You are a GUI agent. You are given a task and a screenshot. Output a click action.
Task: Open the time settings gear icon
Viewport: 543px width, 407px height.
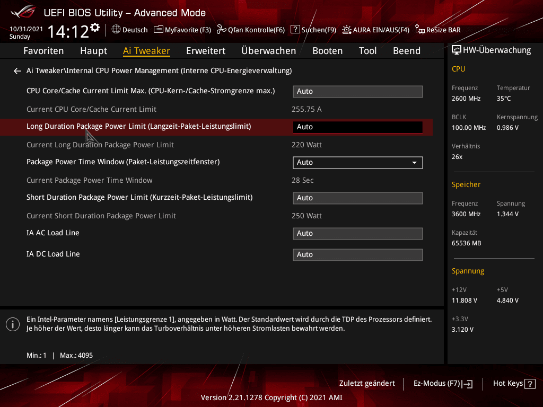coord(95,28)
